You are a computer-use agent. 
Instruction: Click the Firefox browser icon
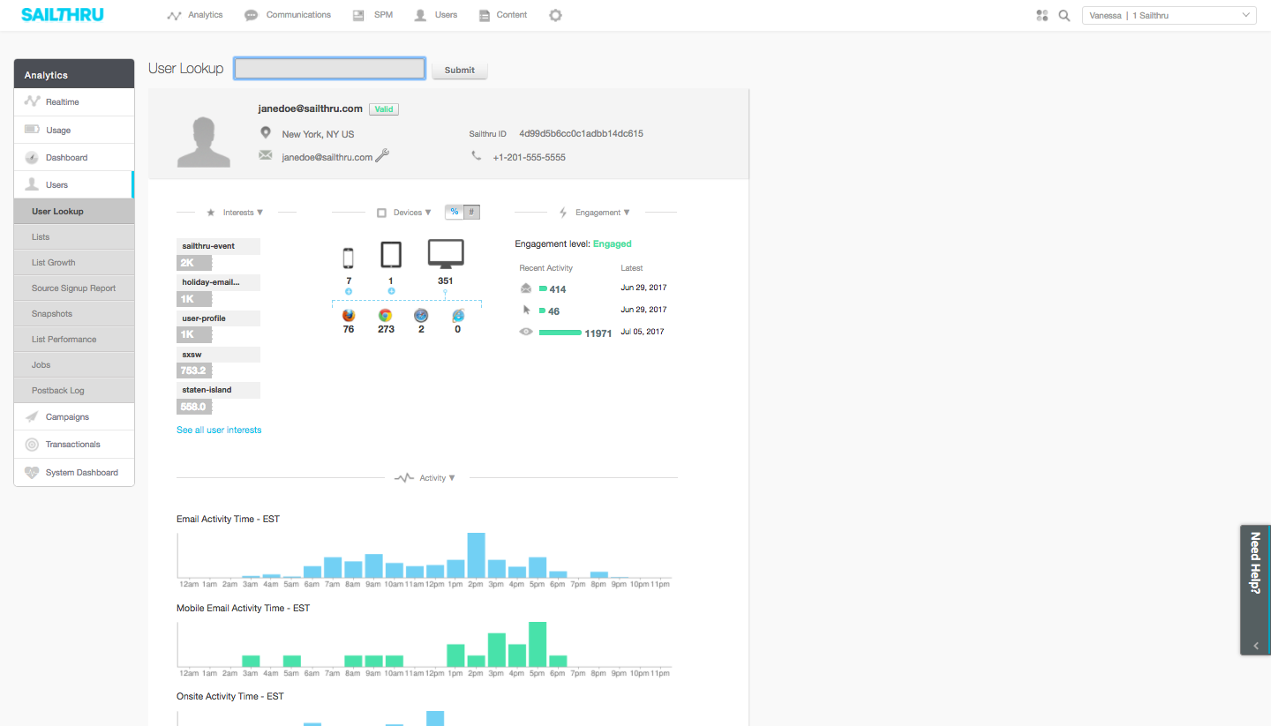349,315
